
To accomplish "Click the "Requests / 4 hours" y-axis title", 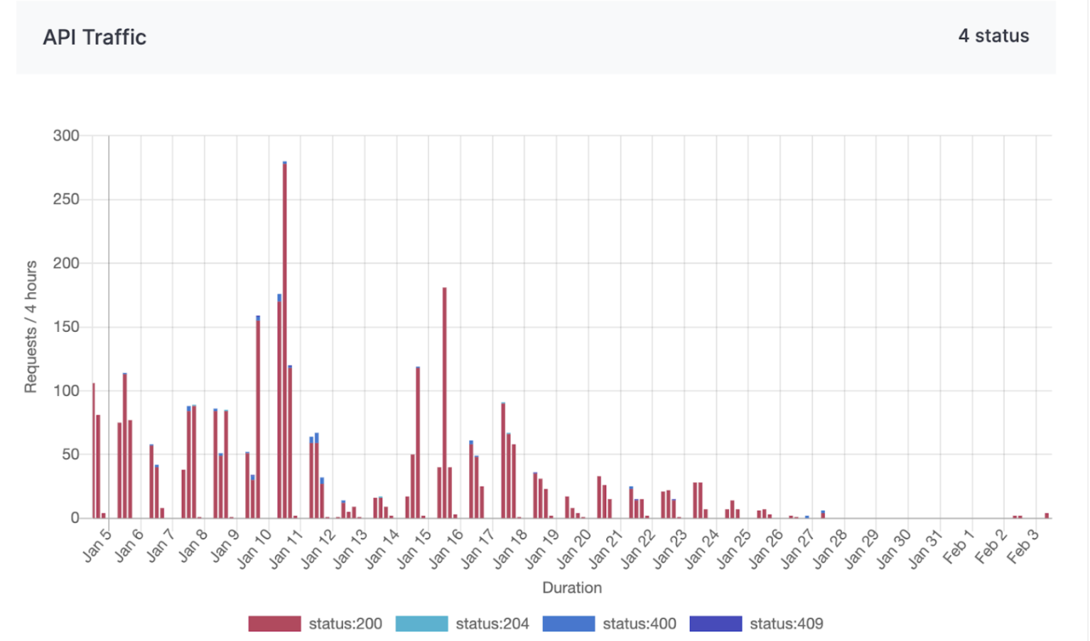I will pyautogui.click(x=31, y=326).
